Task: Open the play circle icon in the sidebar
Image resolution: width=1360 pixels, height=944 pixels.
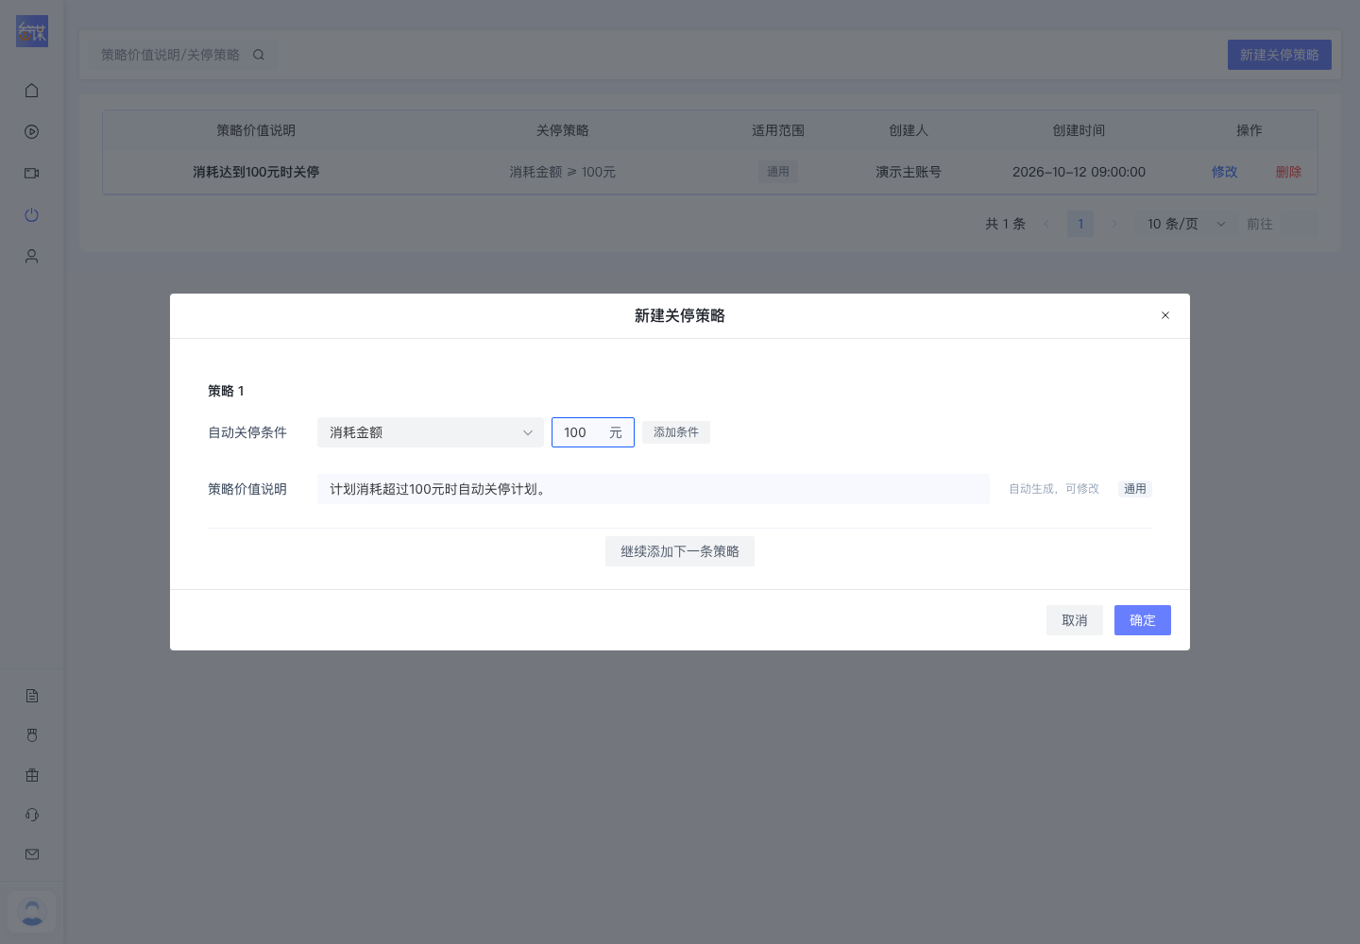Action: [x=32, y=132]
